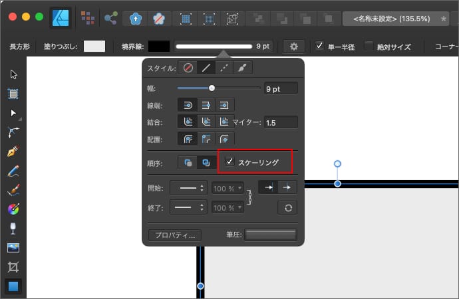Image resolution: width=459 pixels, height=299 pixels.
Task: Choose the Transparency wine glass tool
Action: 13,229
